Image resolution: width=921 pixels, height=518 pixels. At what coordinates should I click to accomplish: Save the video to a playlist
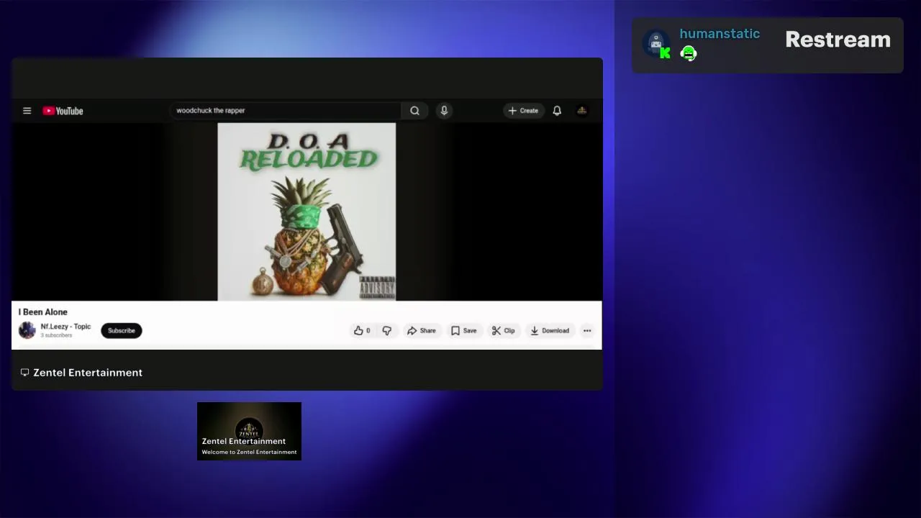[463, 330]
